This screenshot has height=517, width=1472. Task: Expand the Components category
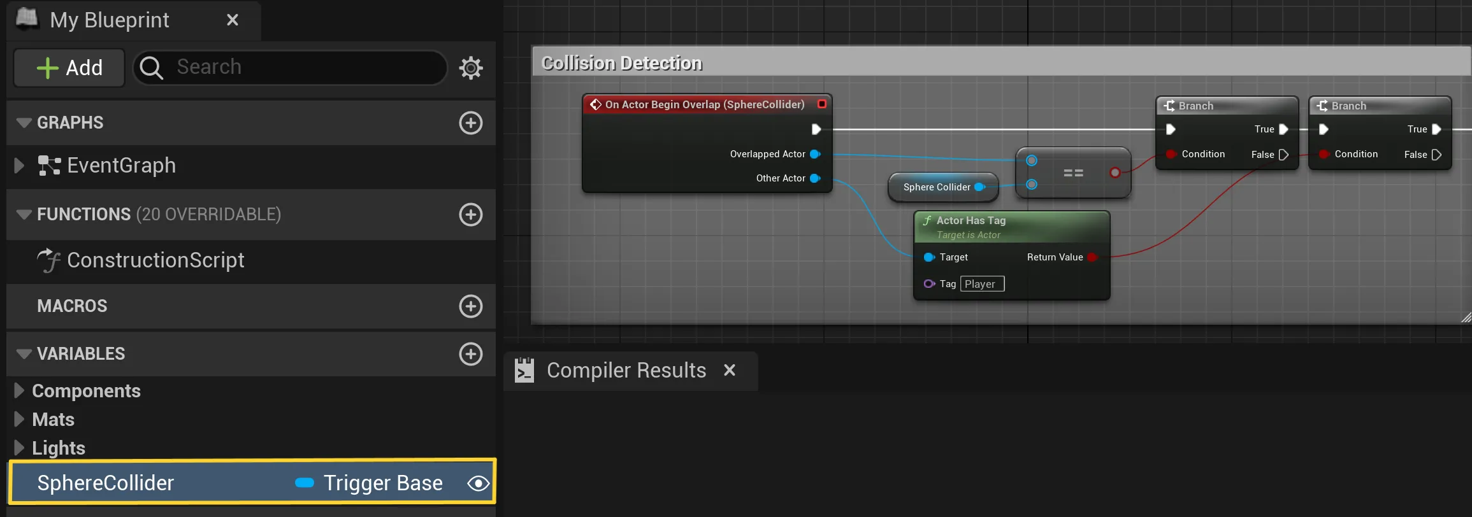tap(19, 390)
